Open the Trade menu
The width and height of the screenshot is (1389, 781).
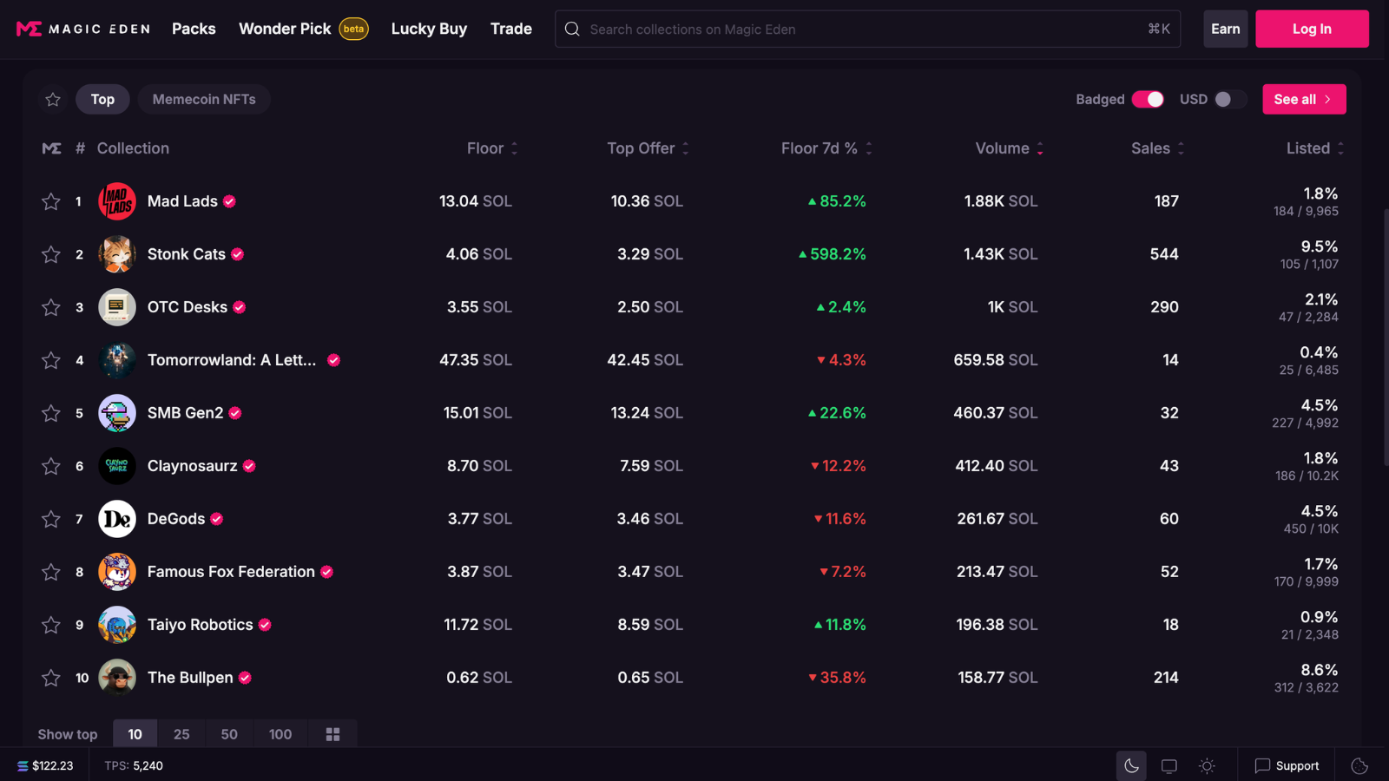click(511, 29)
